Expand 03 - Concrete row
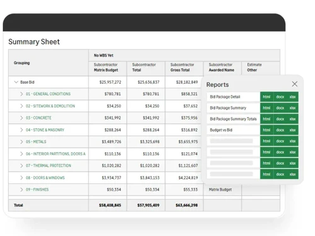The width and height of the screenshot is (315, 236). (x=21, y=118)
